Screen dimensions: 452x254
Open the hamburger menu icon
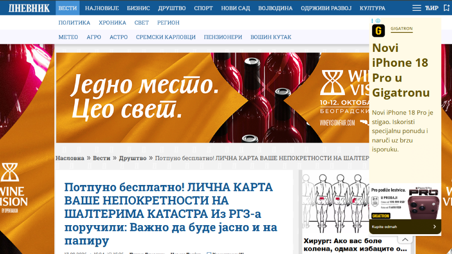point(417,8)
